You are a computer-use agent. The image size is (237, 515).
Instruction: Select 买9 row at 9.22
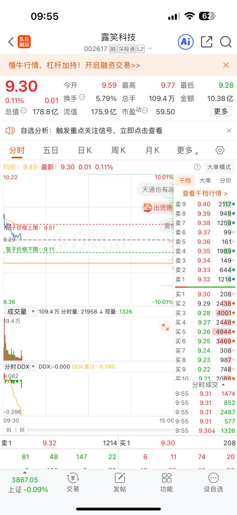pyautogui.click(x=205, y=369)
